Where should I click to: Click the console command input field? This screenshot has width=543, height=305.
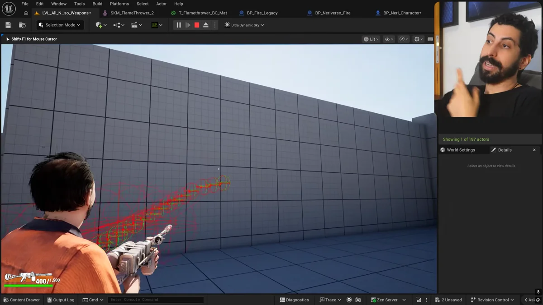[x=156, y=300]
